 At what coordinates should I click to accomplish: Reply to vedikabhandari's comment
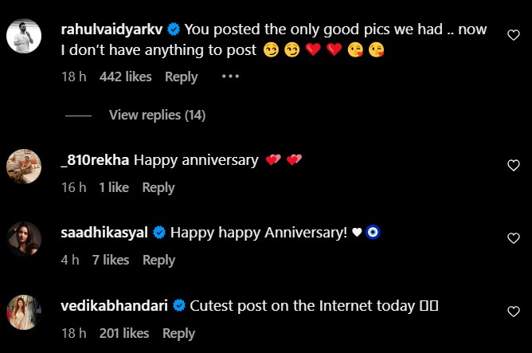[x=178, y=333]
